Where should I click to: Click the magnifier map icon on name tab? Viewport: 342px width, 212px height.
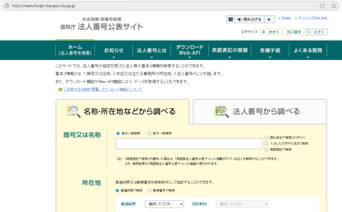pyautogui.click(x=73, y=111)
